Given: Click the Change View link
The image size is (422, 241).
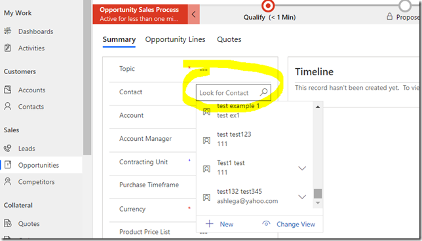Looking at the screenshot, I should [296, 224].
